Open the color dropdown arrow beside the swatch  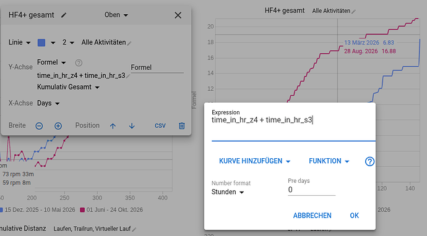pos(53,43)
